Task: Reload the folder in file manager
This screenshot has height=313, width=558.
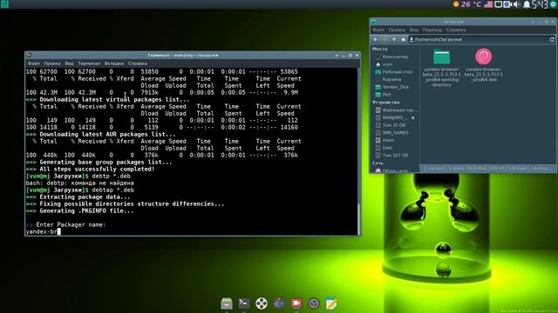Action: click(x=552, y=39)
